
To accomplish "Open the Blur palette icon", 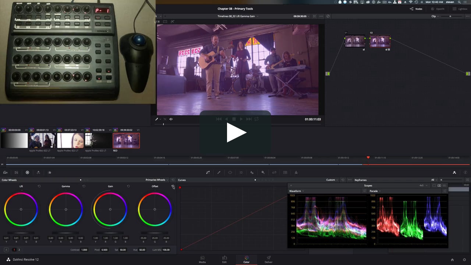I will click(252, 172).
